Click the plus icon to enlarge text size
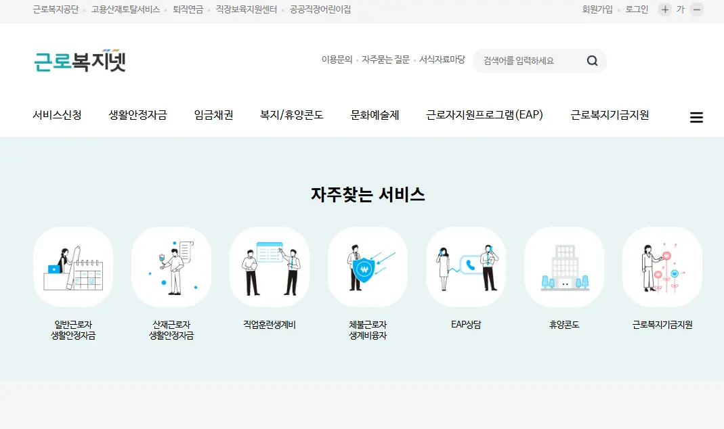The width and height of the screenshot is (724, 429). pos(664,9)
